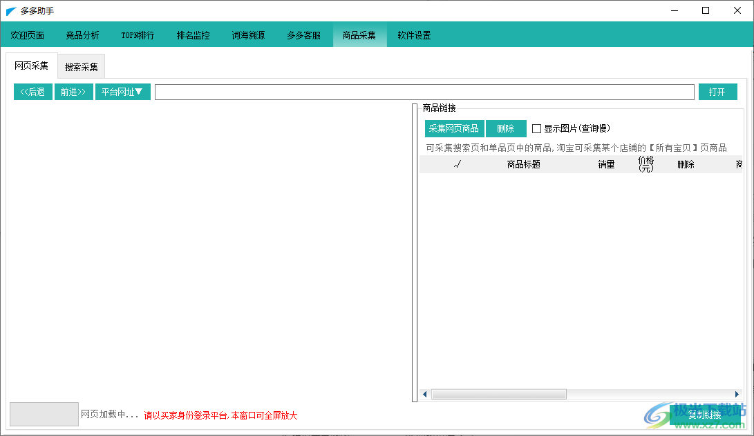
Task: Switch to 多多客服 page
Action: coord(303,35)
